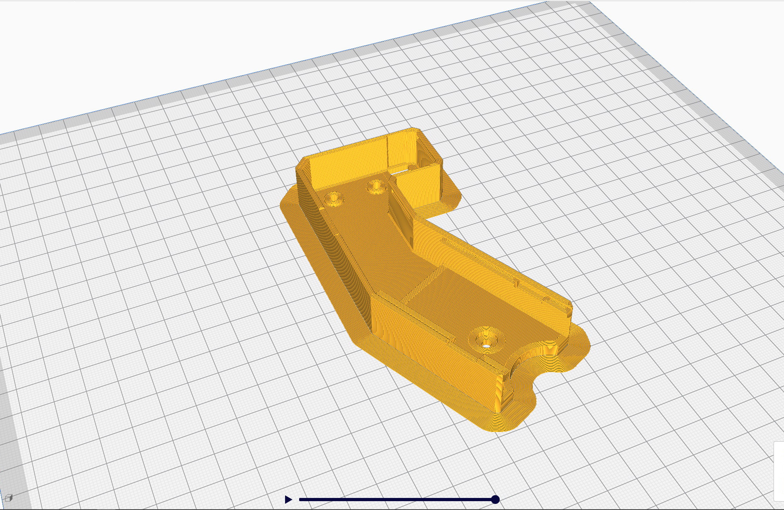The image size is (784, 510).
Task: Click the right screw boss near the back wall
Action: [x=376, y=186]
